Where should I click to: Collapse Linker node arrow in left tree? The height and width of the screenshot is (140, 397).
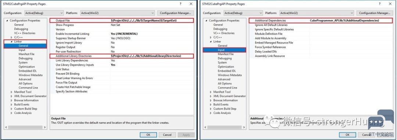pyautogui.click(x=11, y=42)
